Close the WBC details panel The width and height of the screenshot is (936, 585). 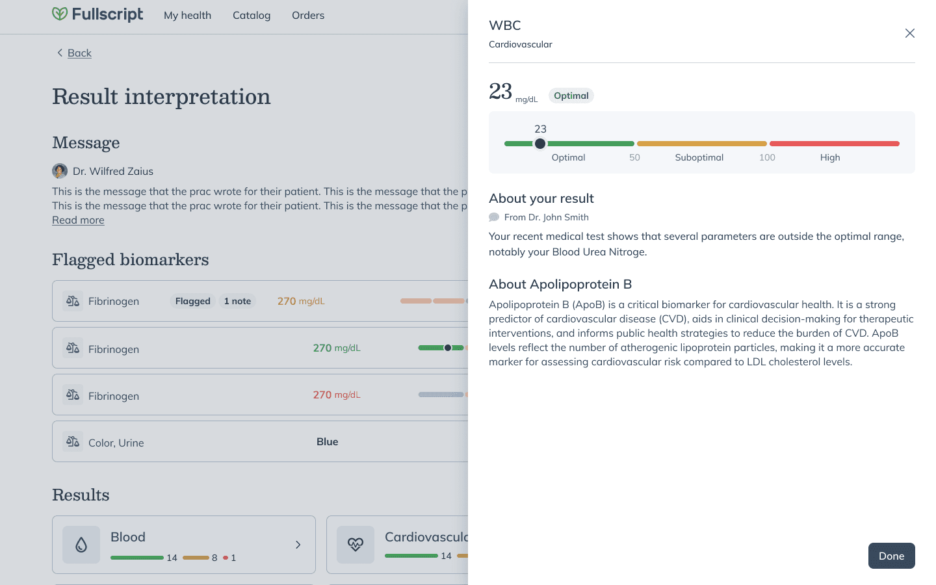[x=910, y=33]
